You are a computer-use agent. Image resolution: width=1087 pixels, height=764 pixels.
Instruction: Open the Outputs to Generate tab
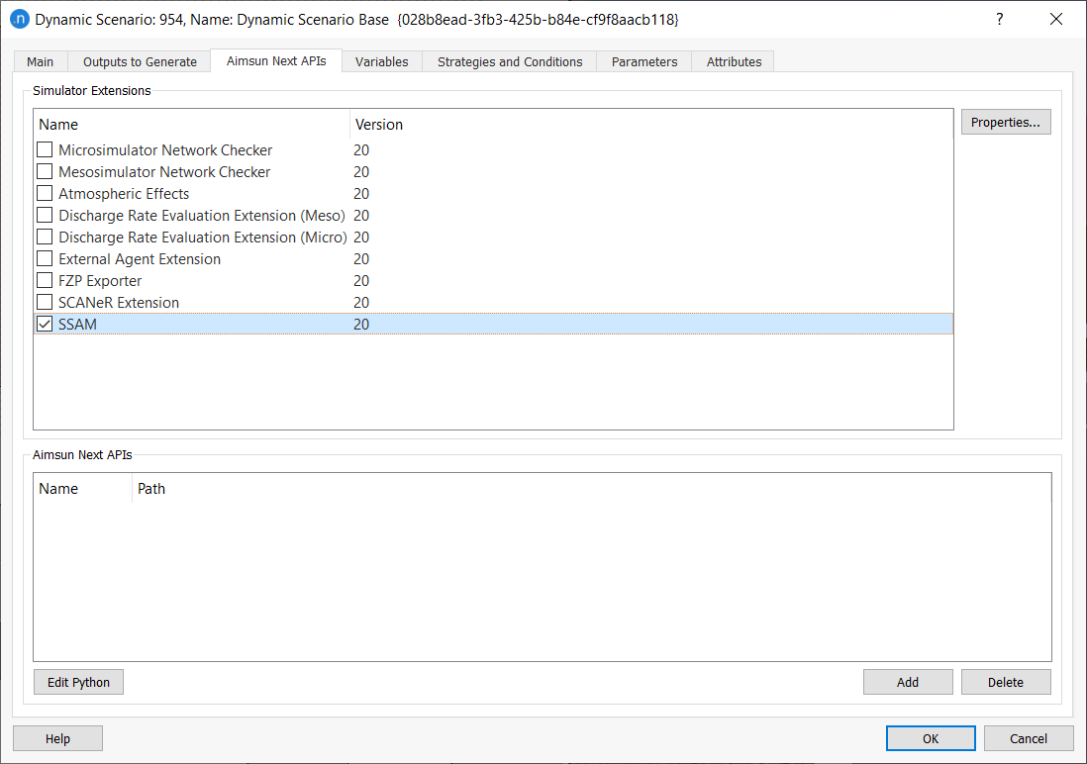(140, 61)
